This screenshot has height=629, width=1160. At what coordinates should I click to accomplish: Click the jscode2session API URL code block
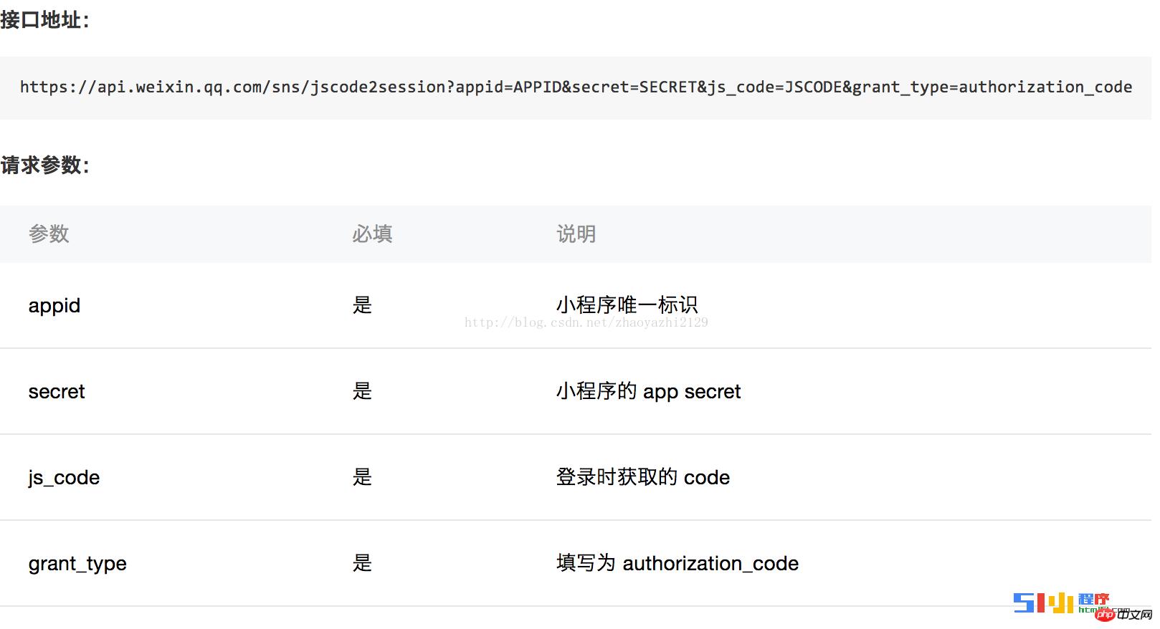tap(576, 87)
